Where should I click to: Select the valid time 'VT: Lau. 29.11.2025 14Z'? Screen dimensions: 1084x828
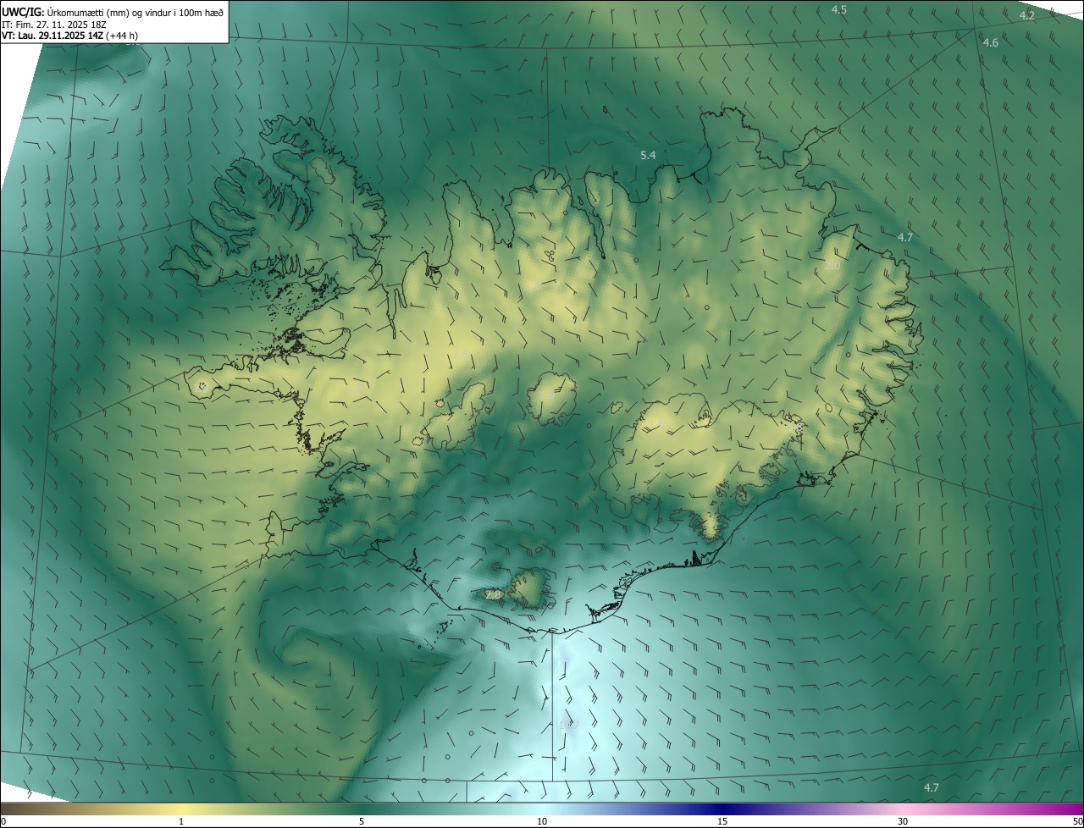click(54, 36)
